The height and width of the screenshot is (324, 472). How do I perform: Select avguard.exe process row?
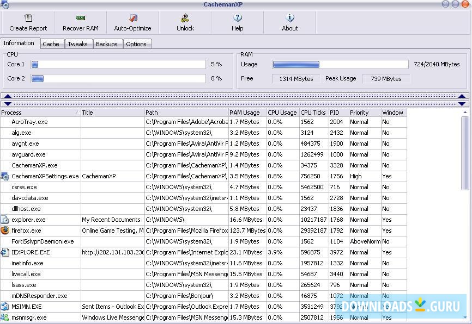[203, 154]
